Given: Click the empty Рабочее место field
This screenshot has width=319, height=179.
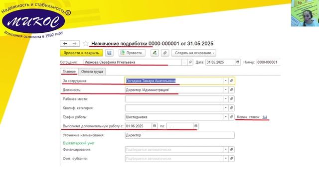Looking at the screenshot, I should (174, 99).
